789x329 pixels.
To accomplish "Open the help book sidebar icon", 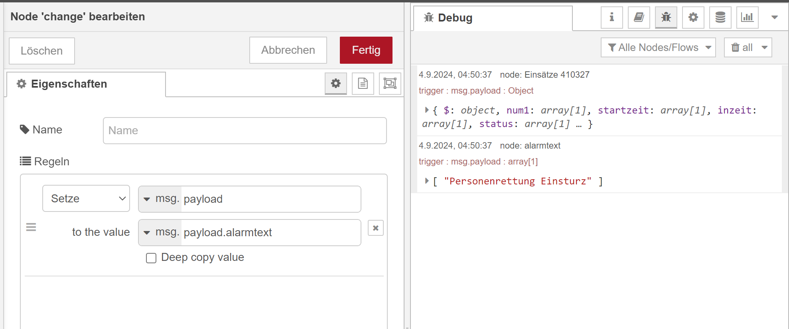I will tap(639, 18).
